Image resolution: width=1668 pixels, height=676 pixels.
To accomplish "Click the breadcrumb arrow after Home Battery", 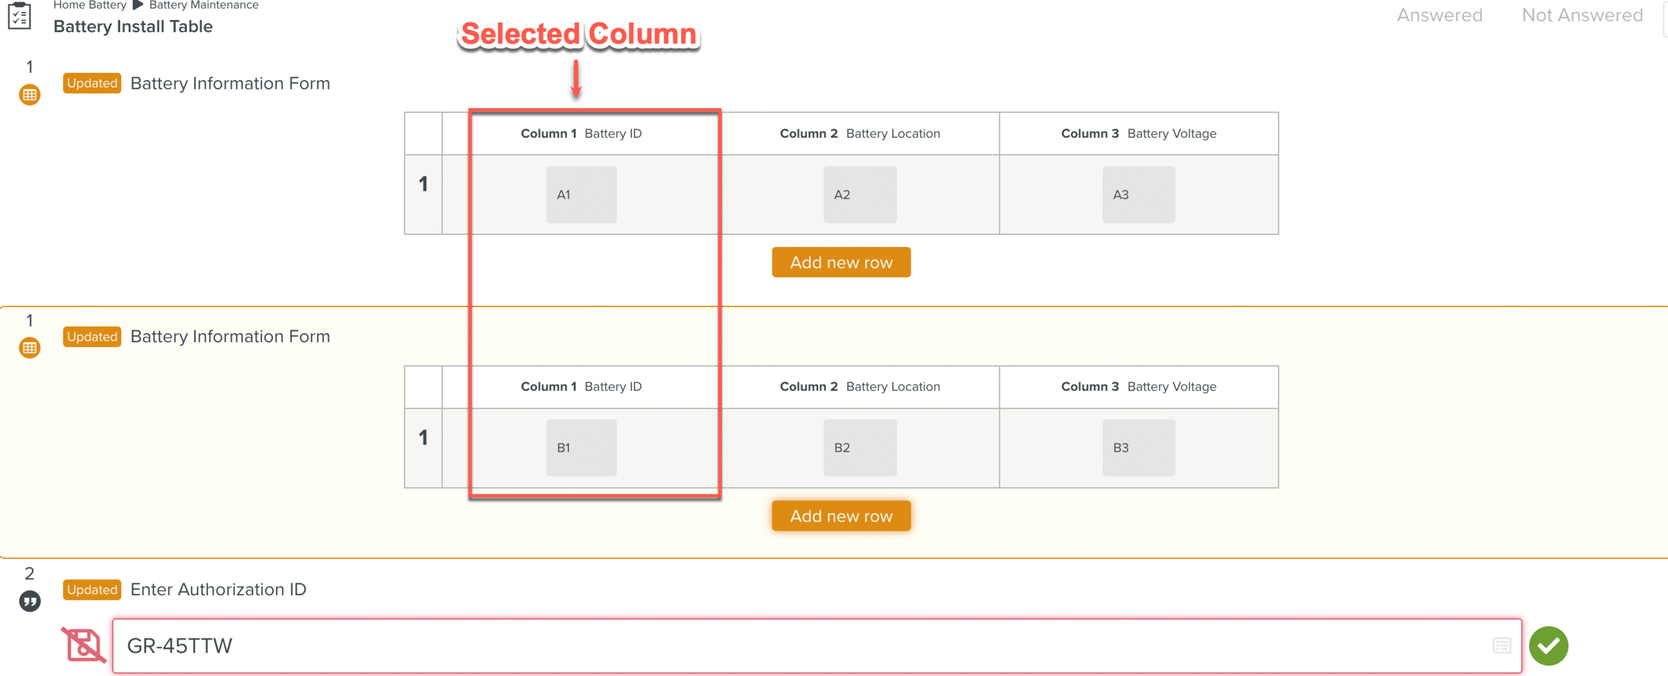I will (x=138, y=5).
